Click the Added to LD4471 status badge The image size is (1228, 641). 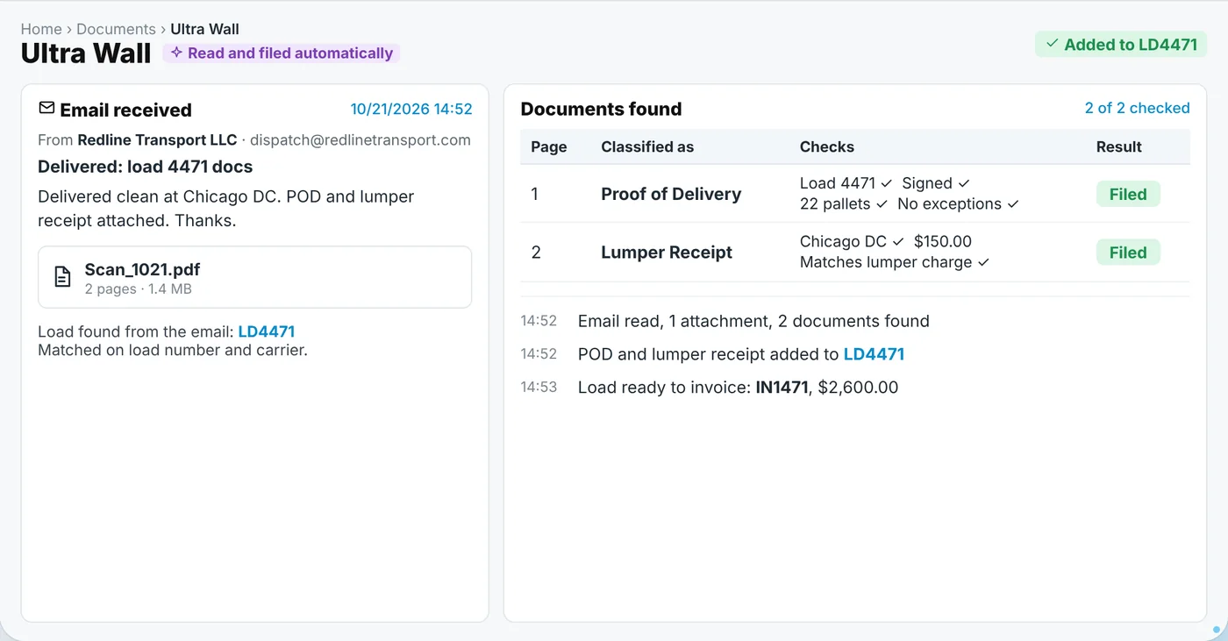coord(1121,45)
